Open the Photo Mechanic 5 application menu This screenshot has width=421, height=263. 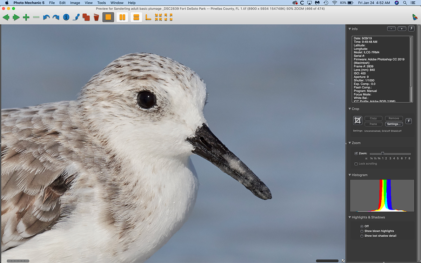pyautogui.click(x=29, y=3)
